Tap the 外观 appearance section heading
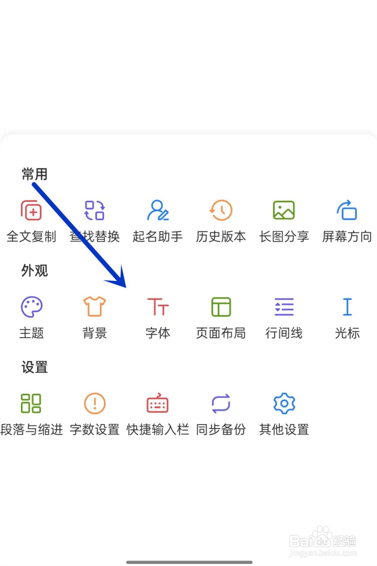 tap(34, 271)
